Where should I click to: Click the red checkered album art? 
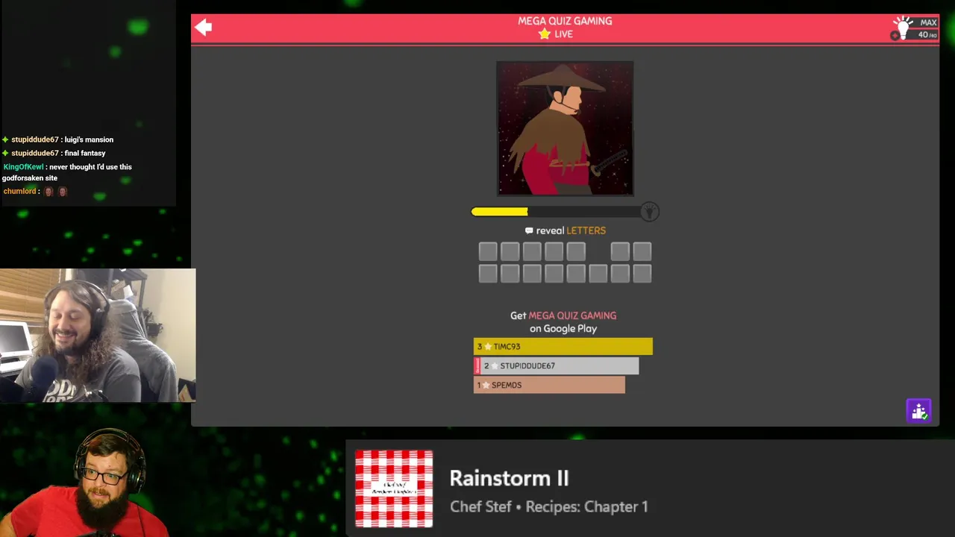coord(394,489)
